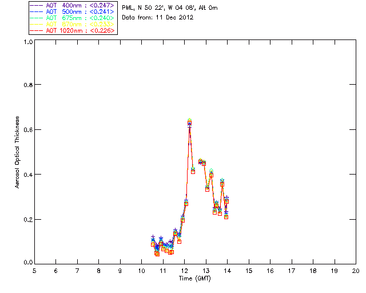
Task: Click the Time (GMT) axis label
Action: tap(195, 279)
